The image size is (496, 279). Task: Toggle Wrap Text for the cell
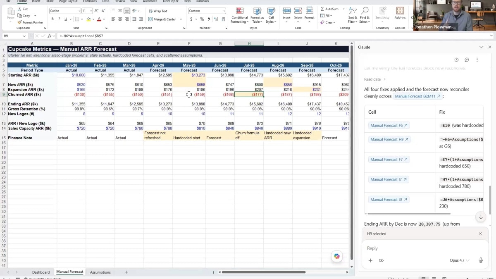click(158, 11)
